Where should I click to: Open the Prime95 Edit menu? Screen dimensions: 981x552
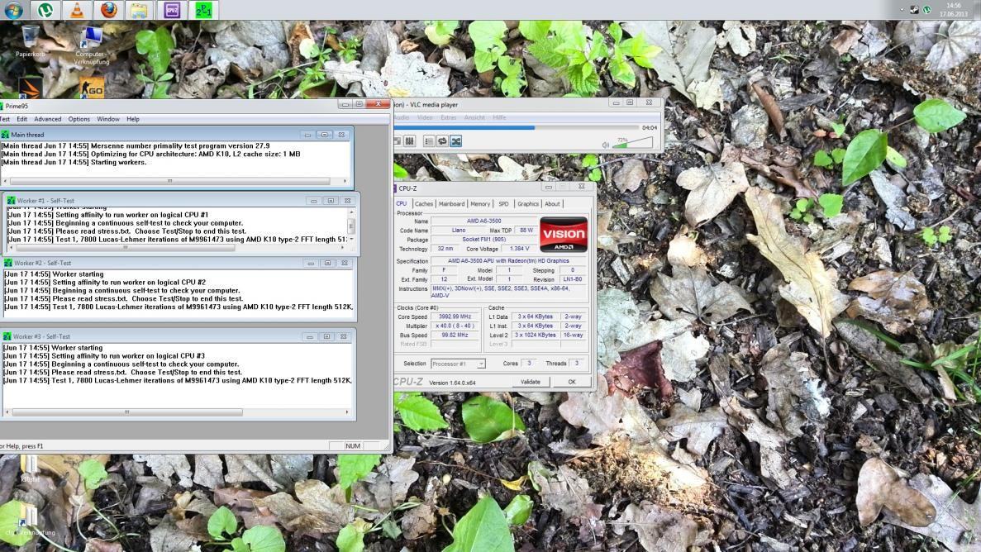tap(21, 119)
